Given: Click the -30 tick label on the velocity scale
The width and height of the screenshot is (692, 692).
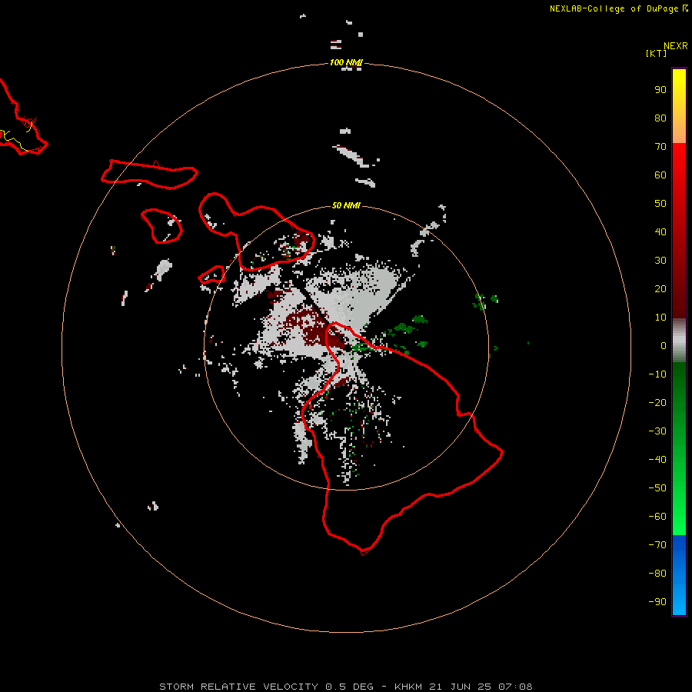Looking at the screenshot, I should pos(657,431).
